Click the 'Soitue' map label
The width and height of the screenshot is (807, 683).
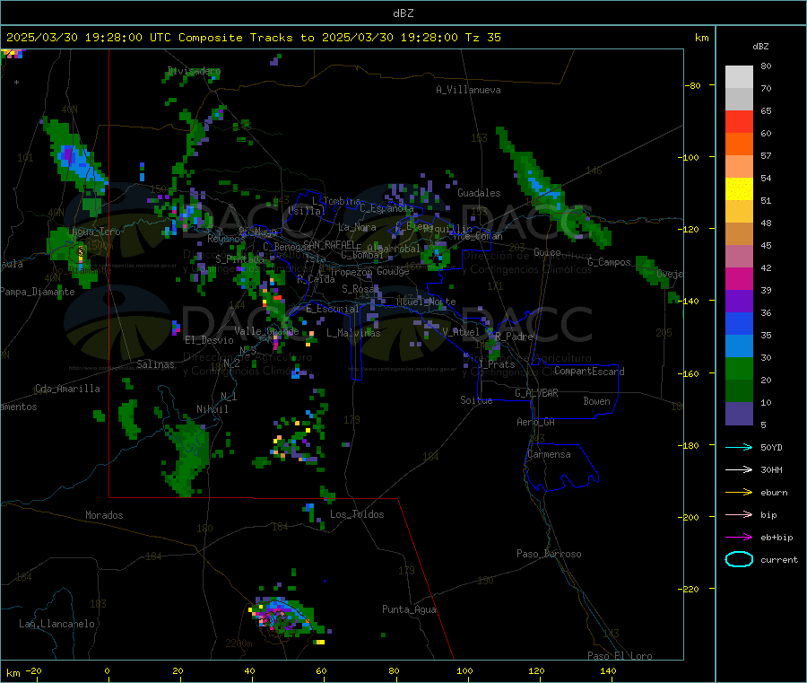point(476,400)
